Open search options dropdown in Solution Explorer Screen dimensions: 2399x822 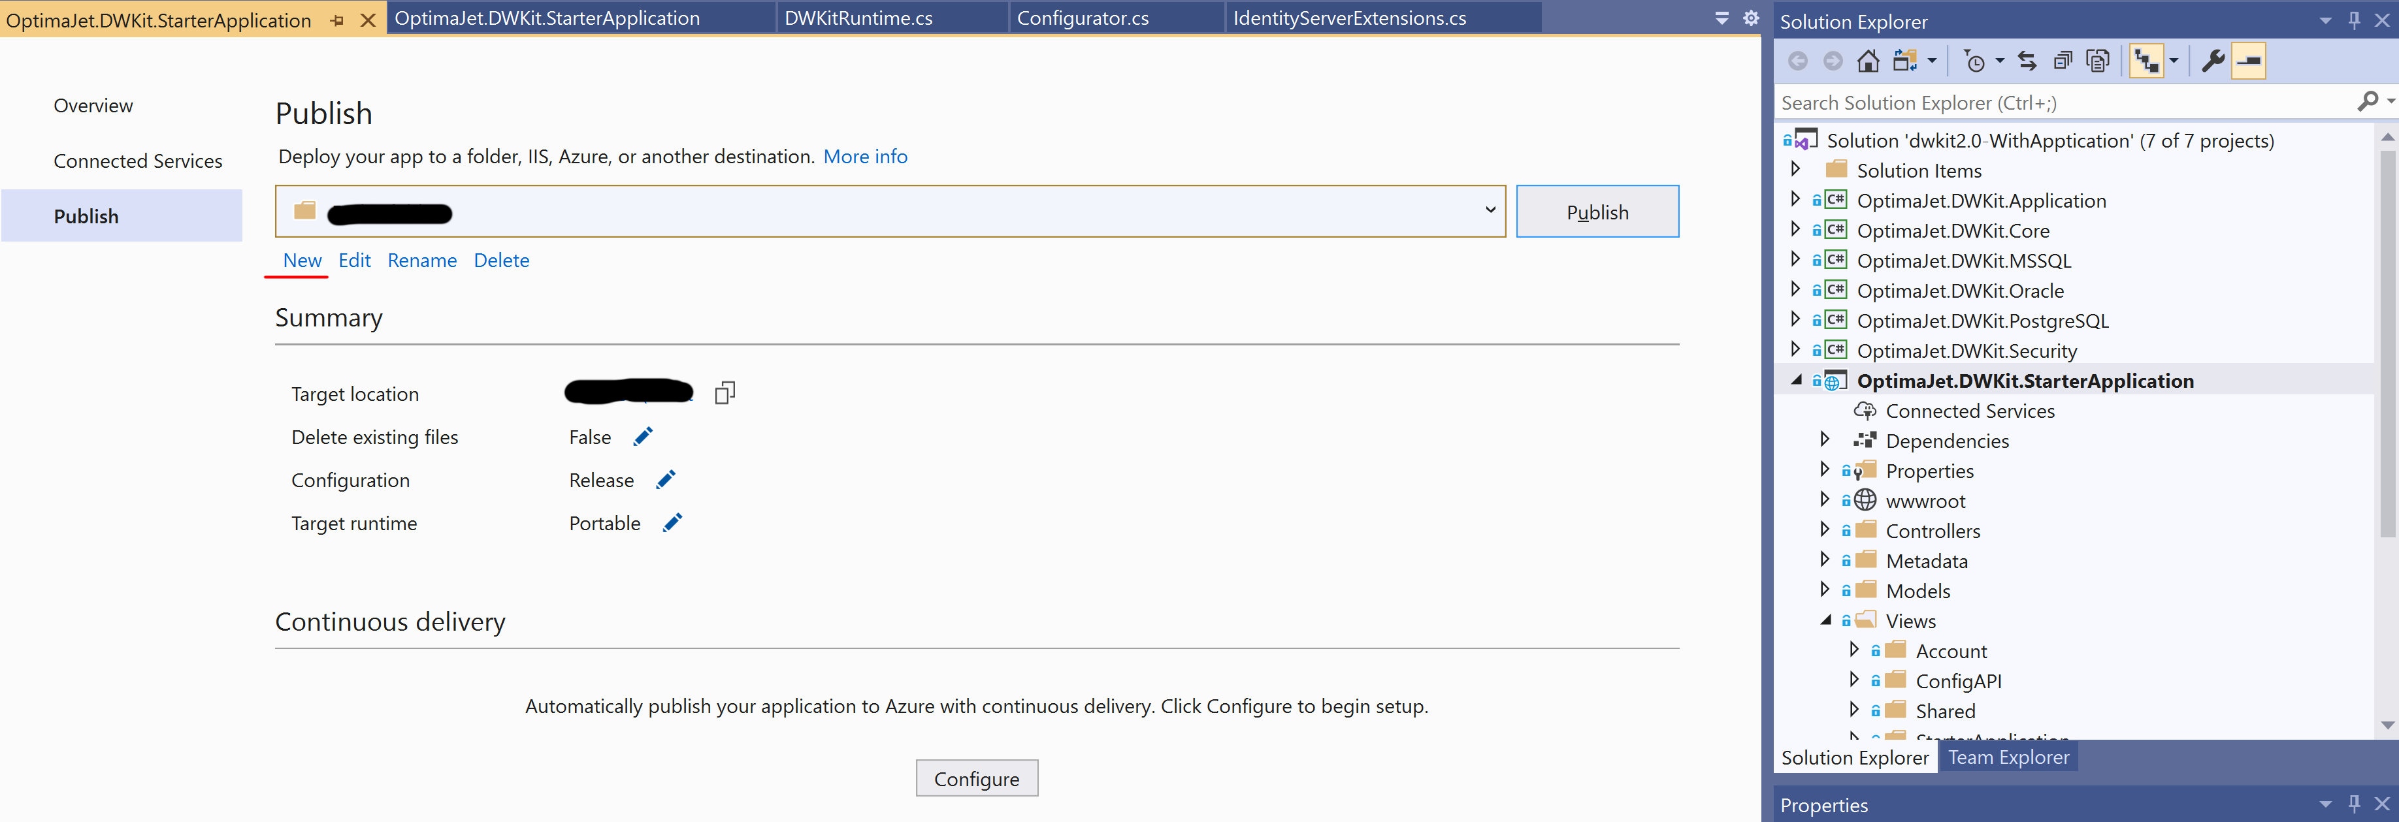2390,101
